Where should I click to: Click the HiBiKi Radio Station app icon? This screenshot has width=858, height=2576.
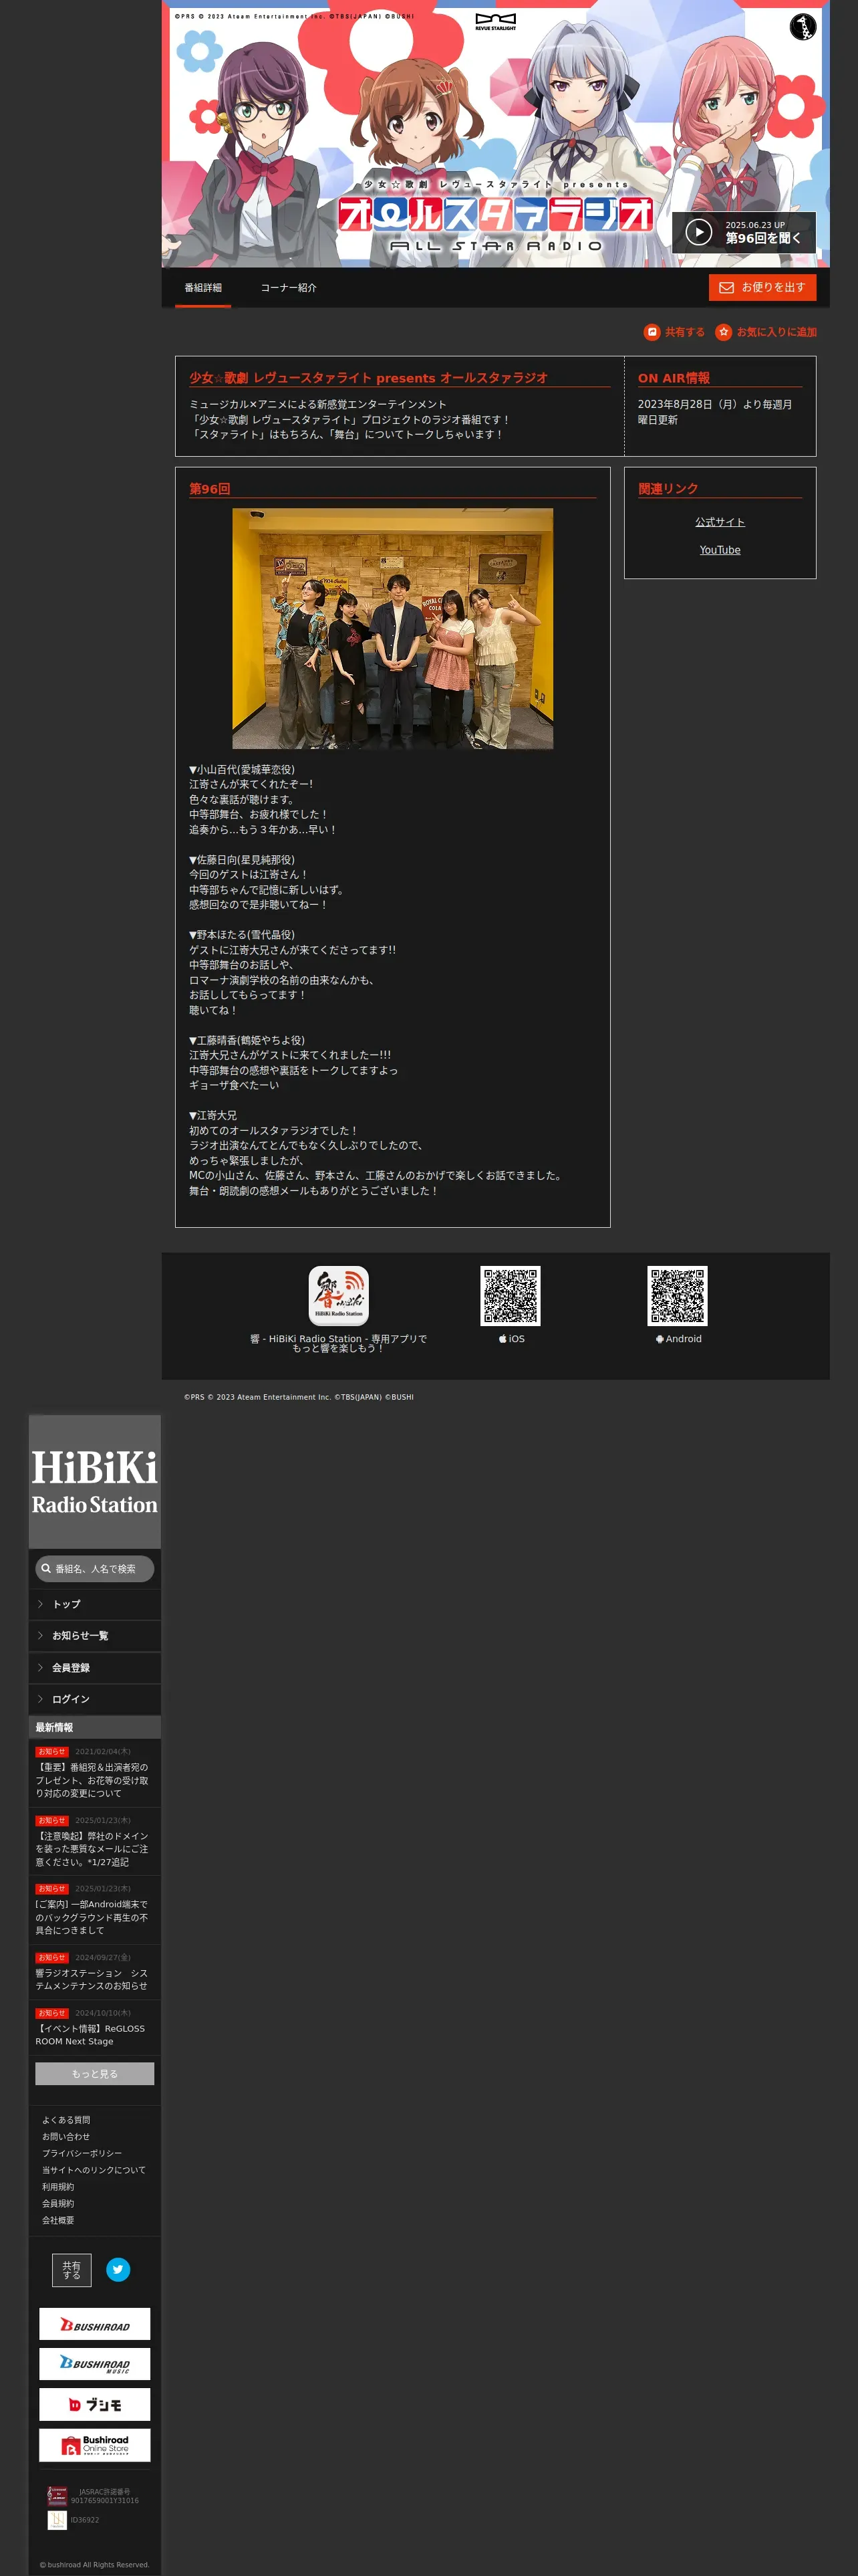coord(339,1296)
